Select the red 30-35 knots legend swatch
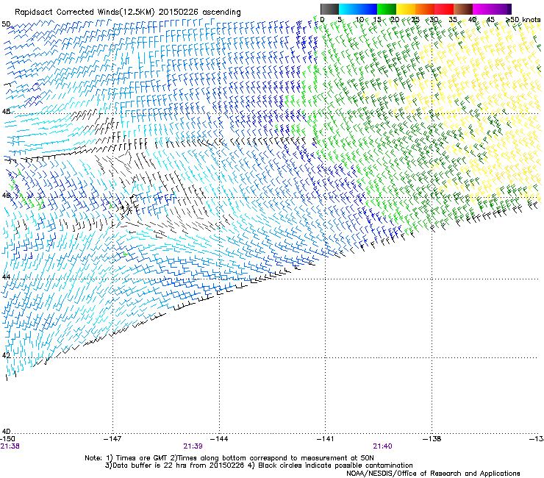544x478 pixels. 444,9
